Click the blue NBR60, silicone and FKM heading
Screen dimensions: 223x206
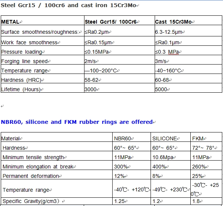pyautogui.click(x=77, y=122)
